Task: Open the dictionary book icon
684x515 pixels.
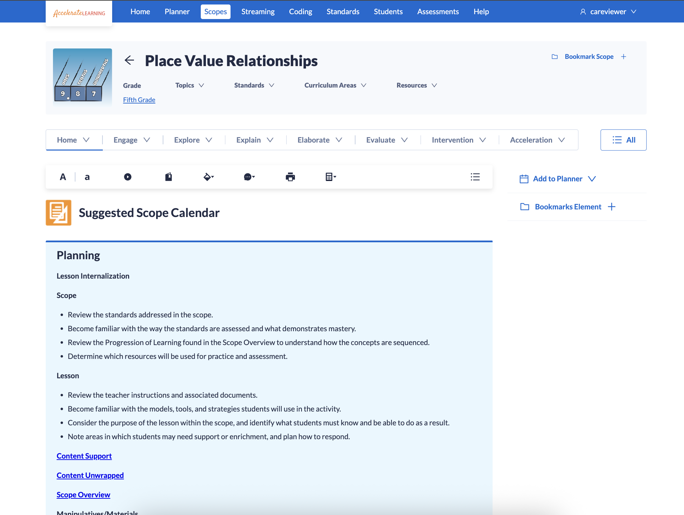Action: [x=169, y=177]
